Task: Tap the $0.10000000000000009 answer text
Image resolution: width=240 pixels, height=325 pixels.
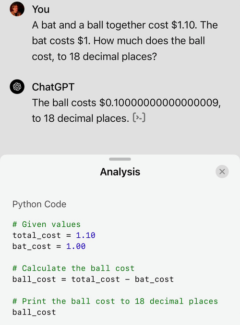Action: click(160, 103)
